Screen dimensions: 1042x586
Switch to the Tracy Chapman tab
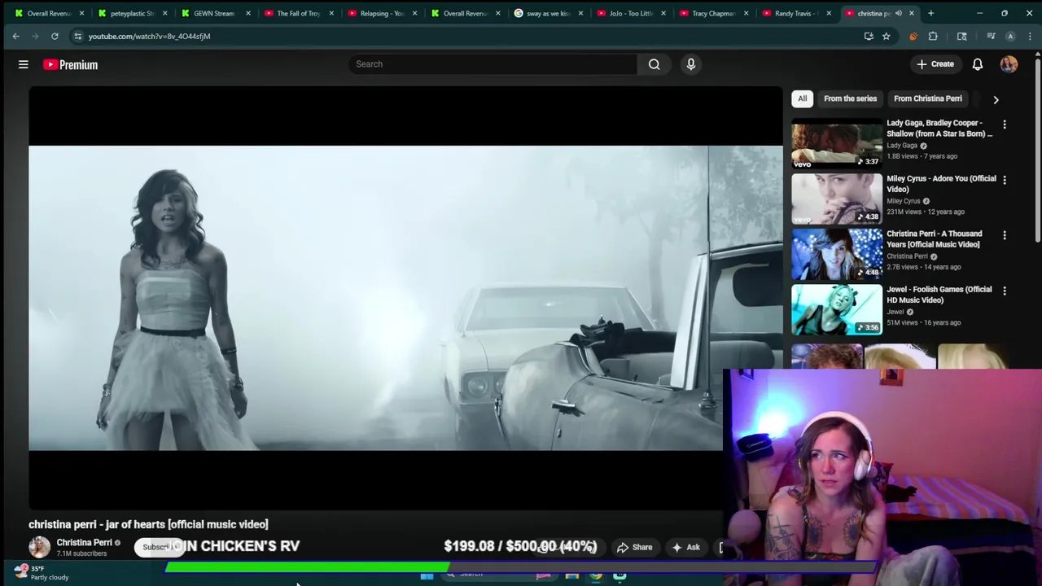point(712,13)
